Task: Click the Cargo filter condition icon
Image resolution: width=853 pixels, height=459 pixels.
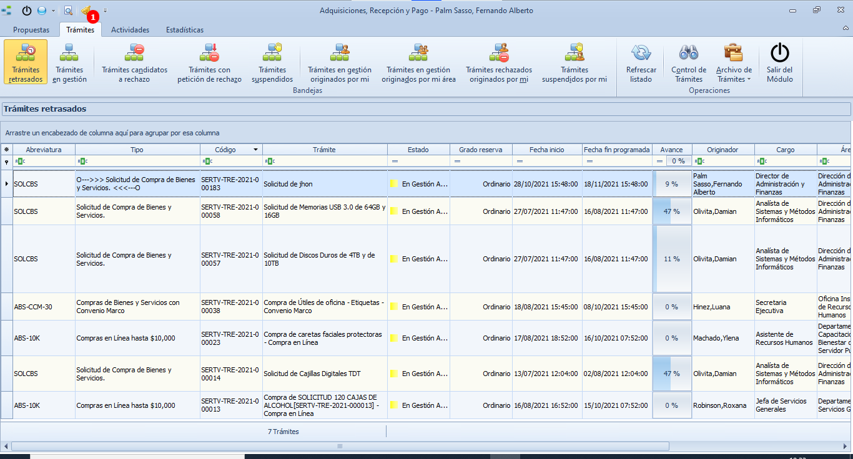Action: (762, 161)
